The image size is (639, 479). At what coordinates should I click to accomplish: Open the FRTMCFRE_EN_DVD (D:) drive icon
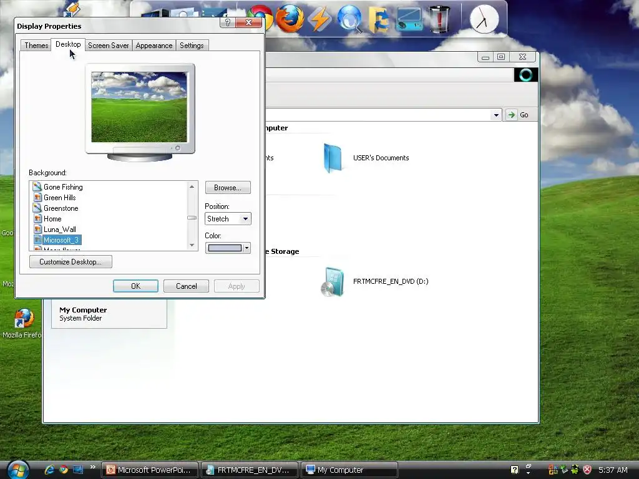click(333, 281)
